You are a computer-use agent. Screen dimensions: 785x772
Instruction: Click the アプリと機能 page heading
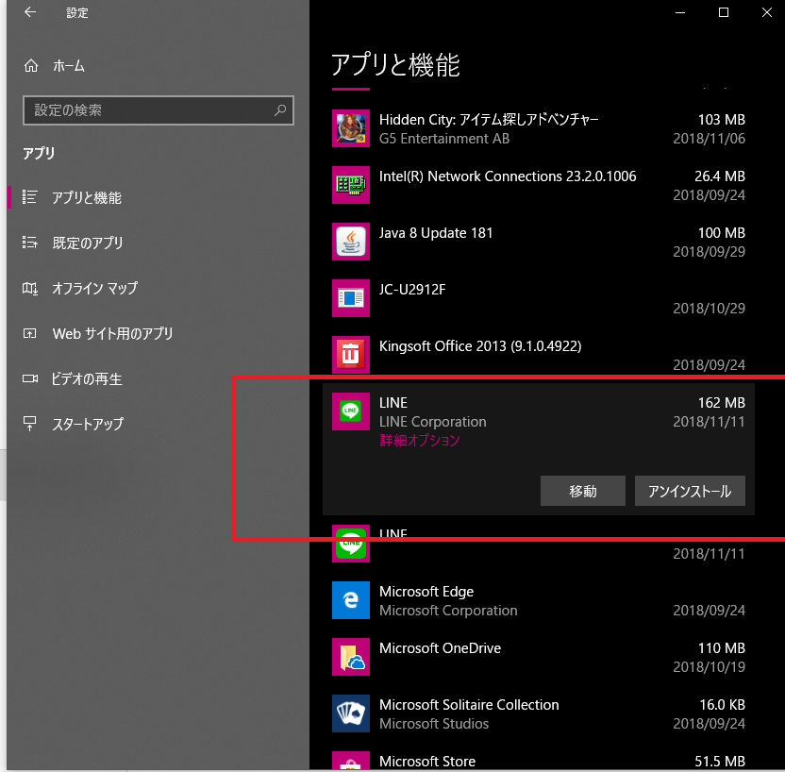395,65
